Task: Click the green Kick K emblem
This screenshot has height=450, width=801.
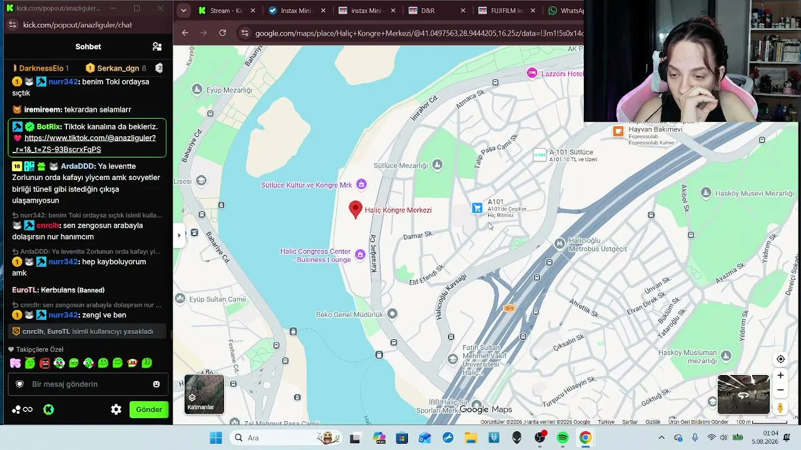Action: pyautogui.click(x=48, y=409)
